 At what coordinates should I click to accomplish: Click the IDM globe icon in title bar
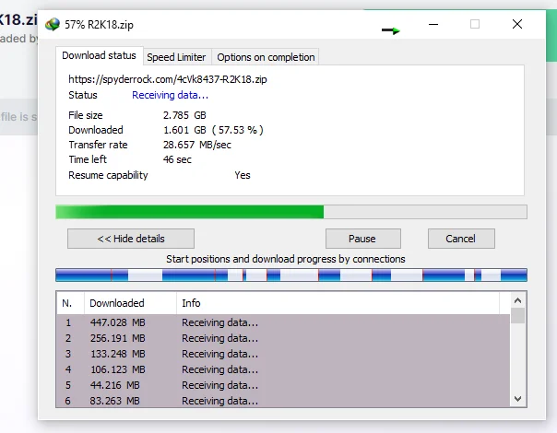tap(53, 25)
